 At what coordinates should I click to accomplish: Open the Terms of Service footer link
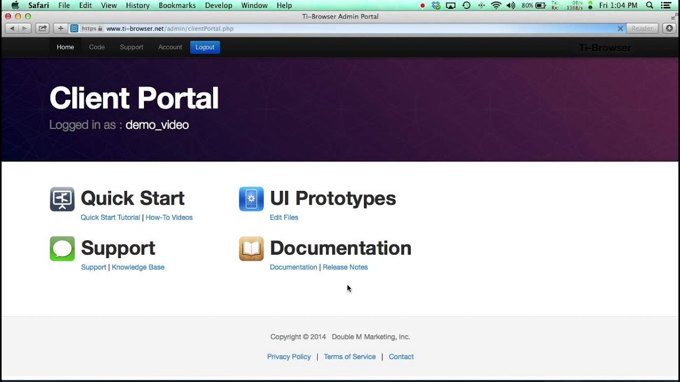click(x=350, y=357)
